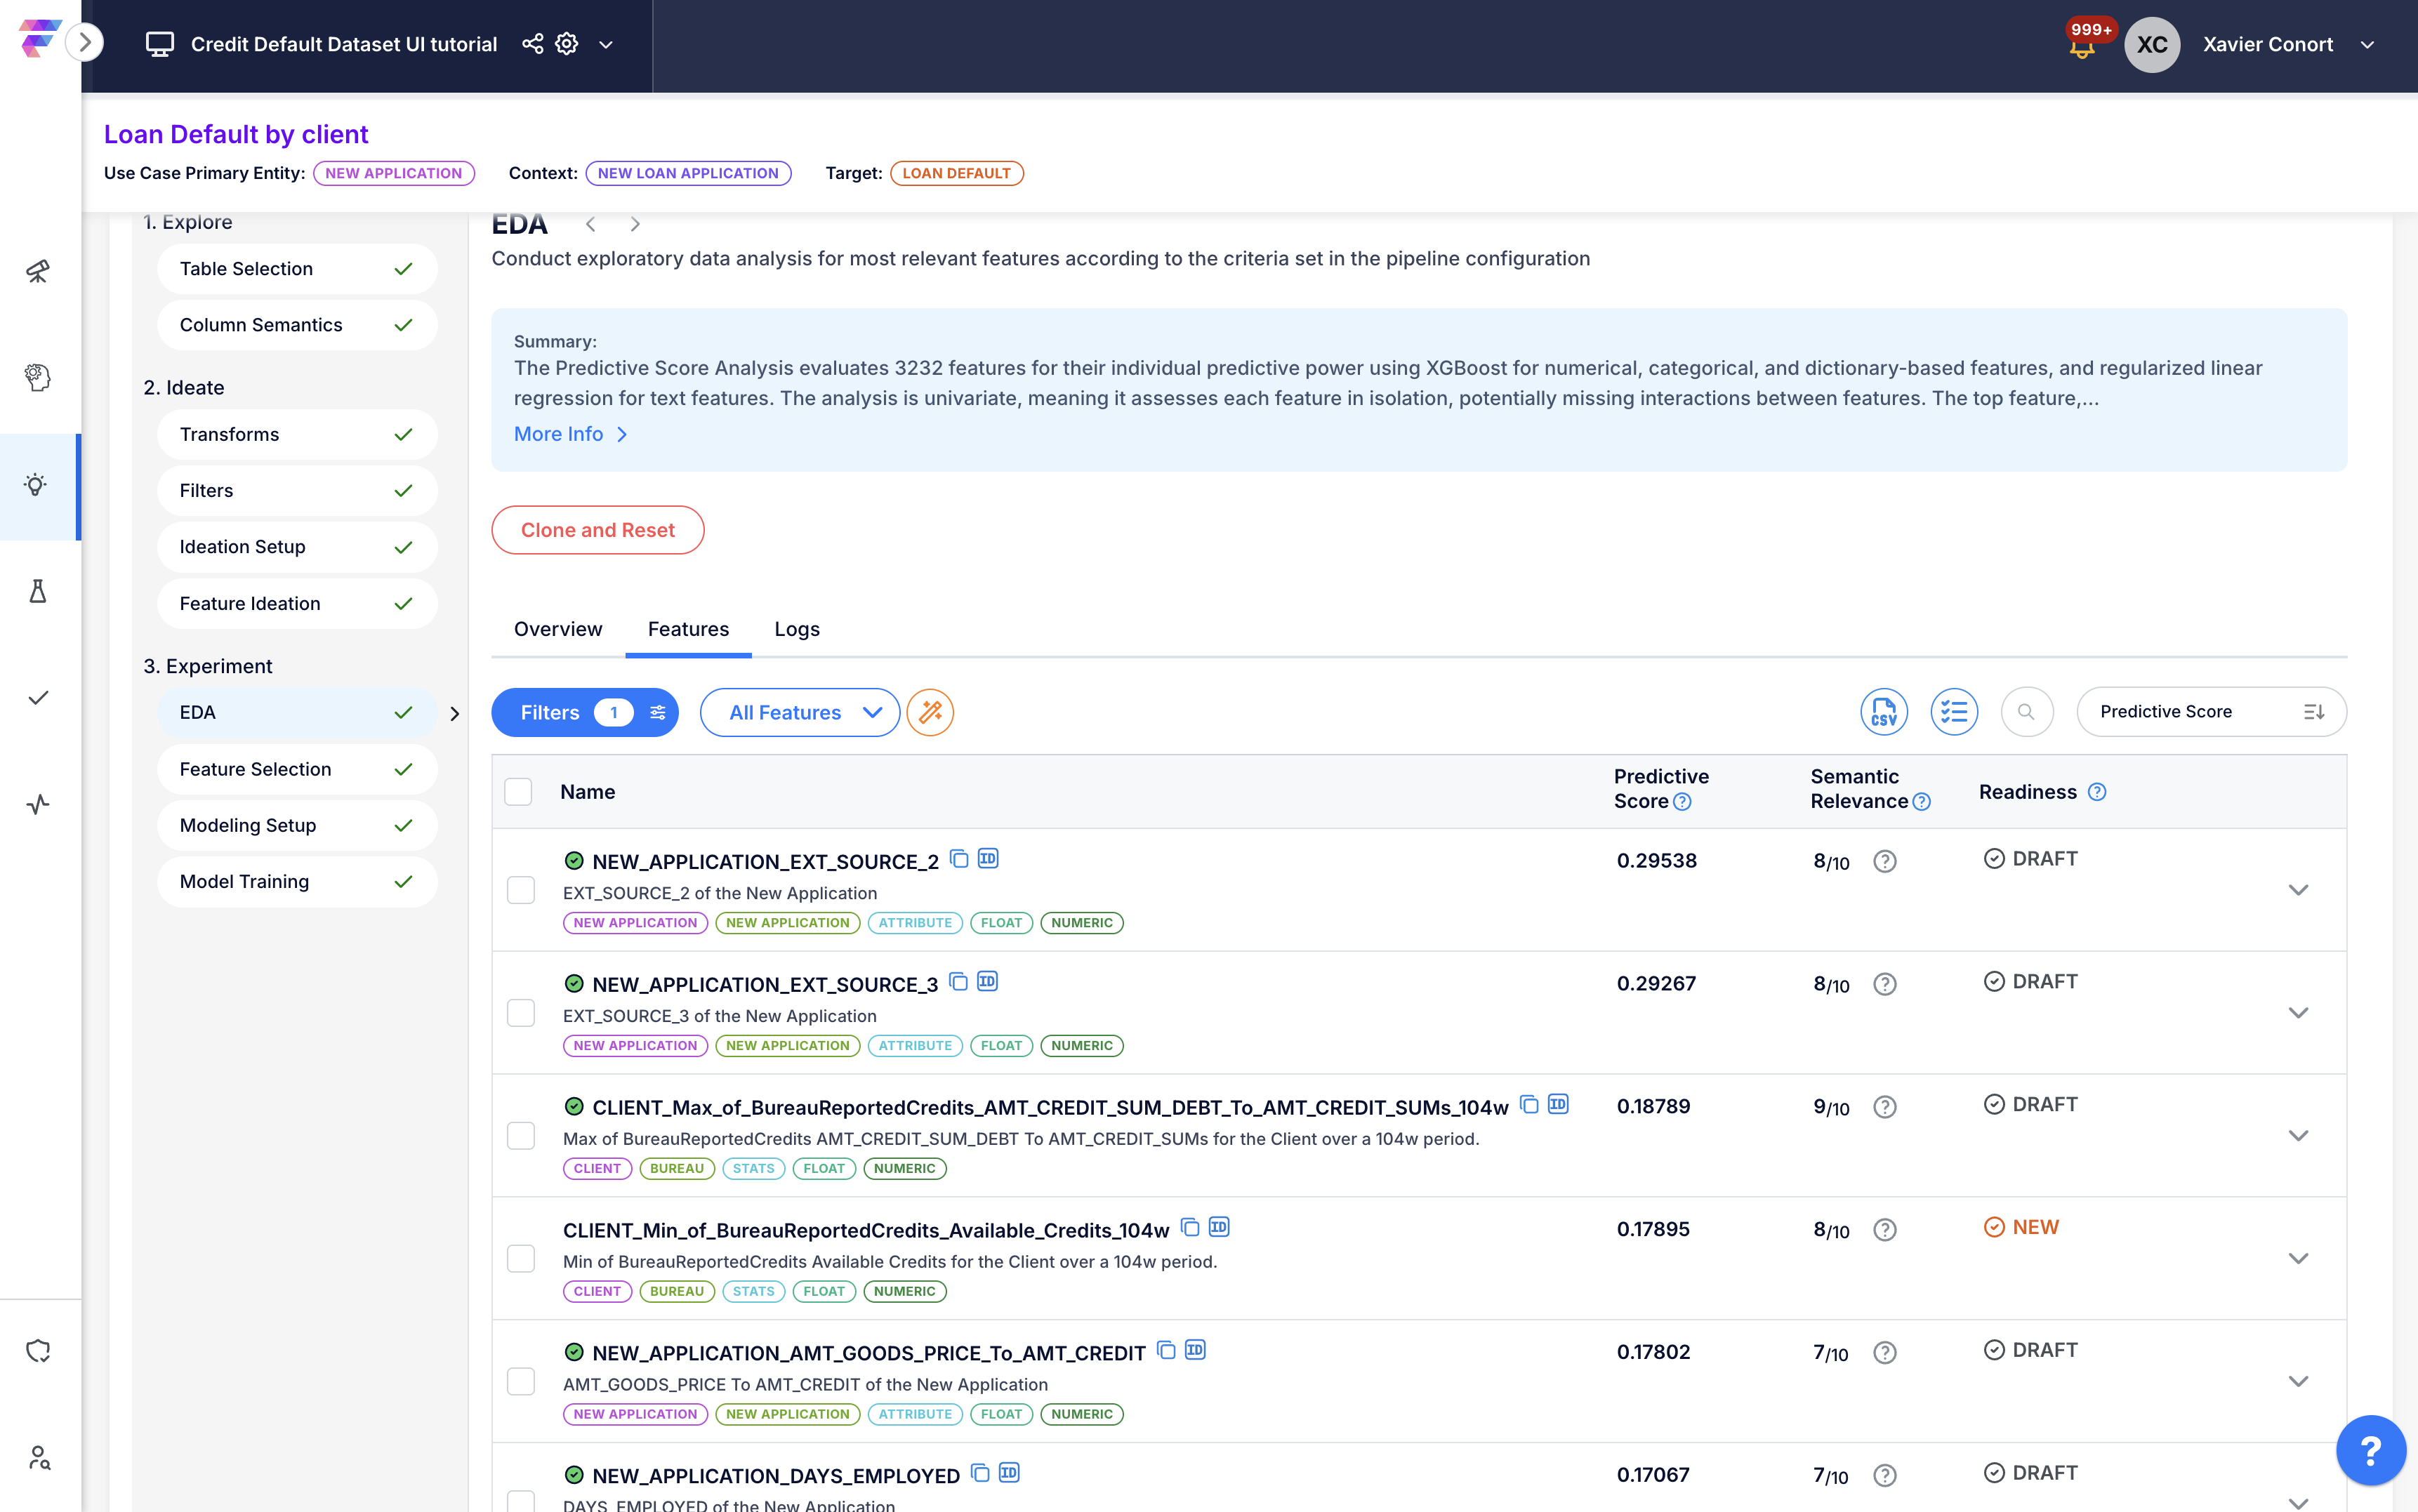This screenshot has width=2418, height=1512.
Task: Click the blue help question button
Action: [x=2370, y=1449]
